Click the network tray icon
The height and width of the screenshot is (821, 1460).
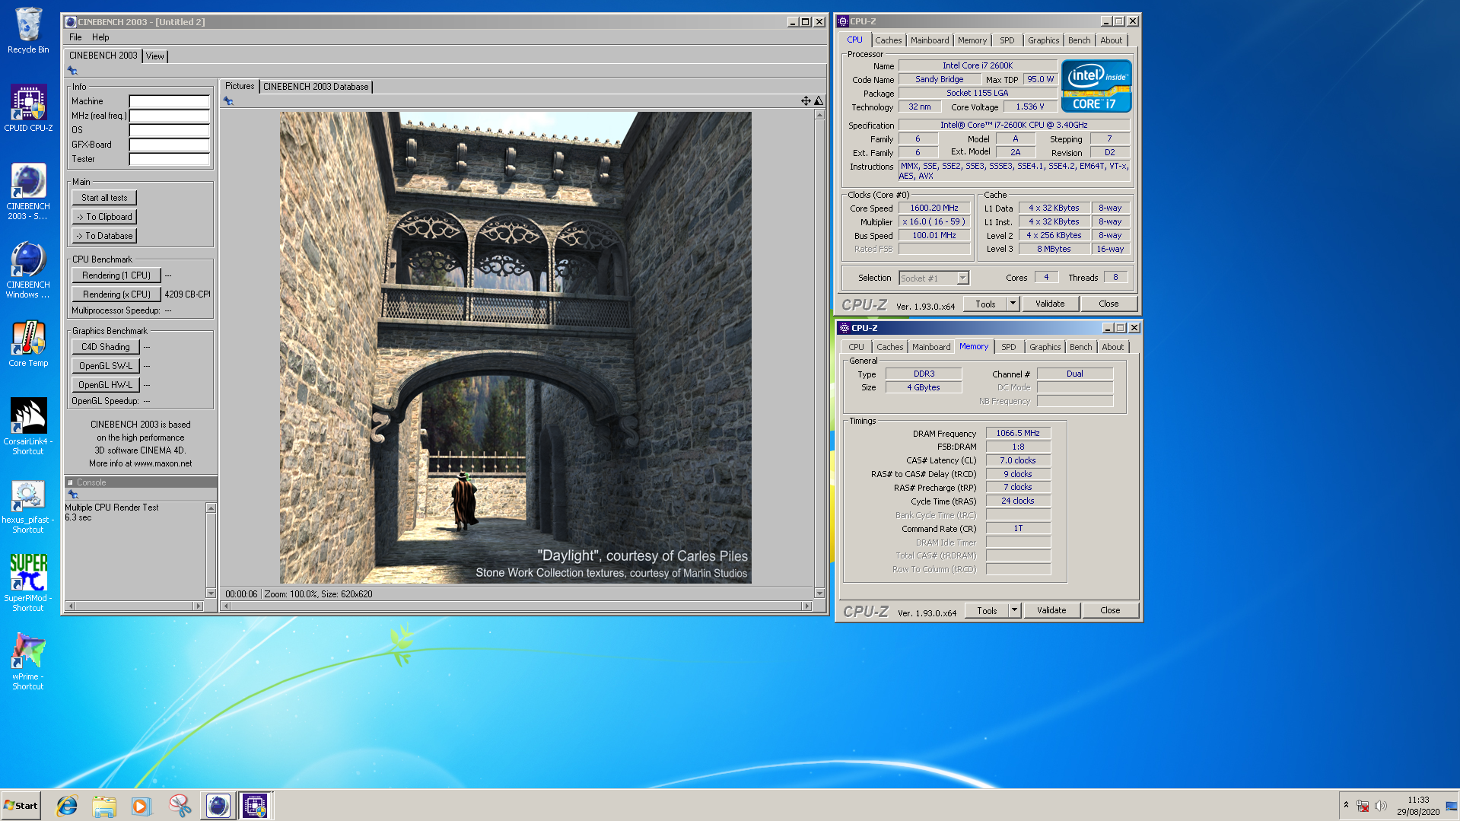coord(1363,806)
